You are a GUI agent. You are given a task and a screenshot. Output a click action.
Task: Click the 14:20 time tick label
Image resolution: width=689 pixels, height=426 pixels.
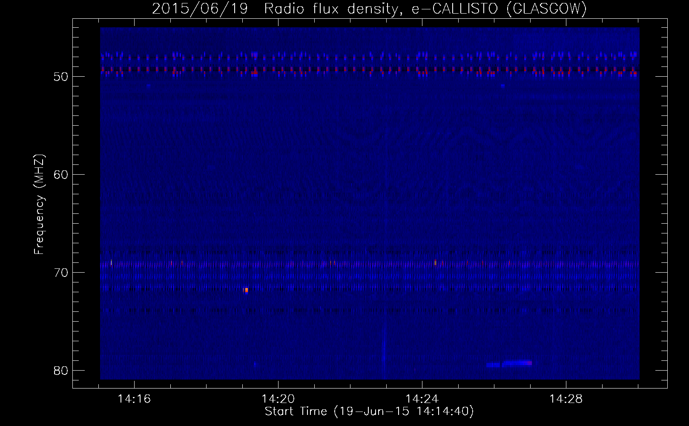pyautogui.click(x=278, y=399)
